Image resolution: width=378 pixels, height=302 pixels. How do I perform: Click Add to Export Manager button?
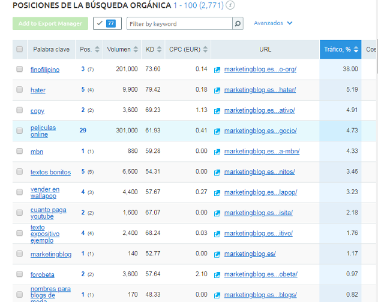tap(50, 23)
